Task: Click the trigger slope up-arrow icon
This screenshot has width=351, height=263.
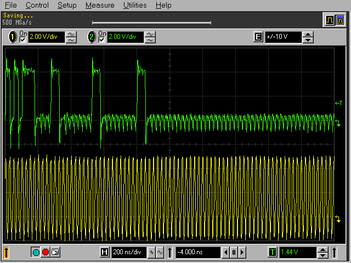Action: (x=334, y=253)
